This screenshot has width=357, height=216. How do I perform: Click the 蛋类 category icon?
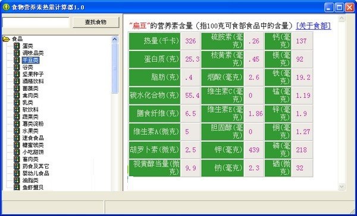17,46
